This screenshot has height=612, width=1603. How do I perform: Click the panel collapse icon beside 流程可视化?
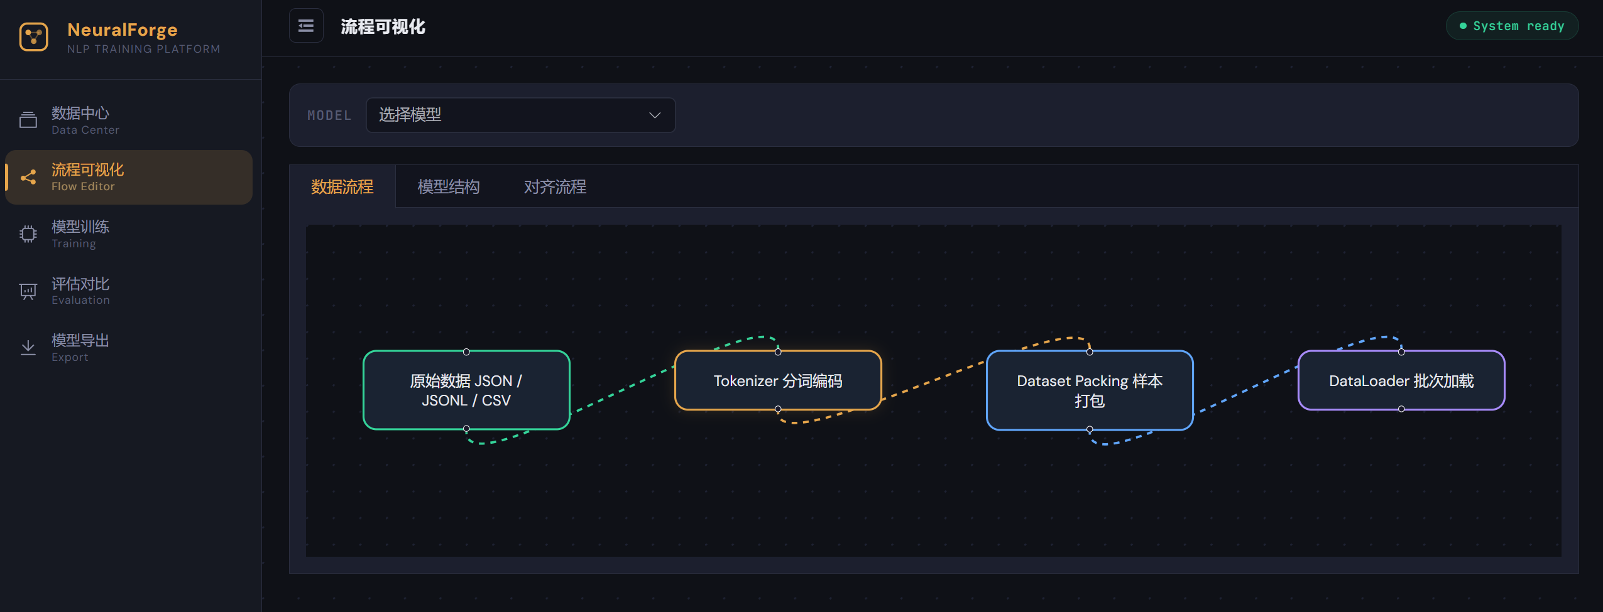coord(306,25)
